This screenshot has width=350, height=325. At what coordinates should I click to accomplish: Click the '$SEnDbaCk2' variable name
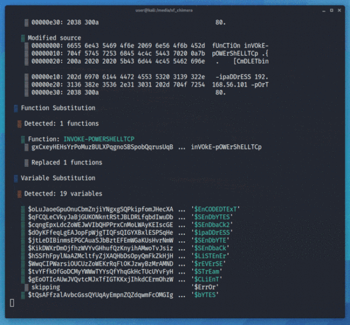tap(212, 225)
